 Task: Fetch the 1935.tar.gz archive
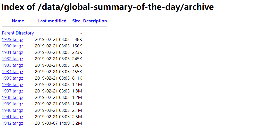[12, 78]
